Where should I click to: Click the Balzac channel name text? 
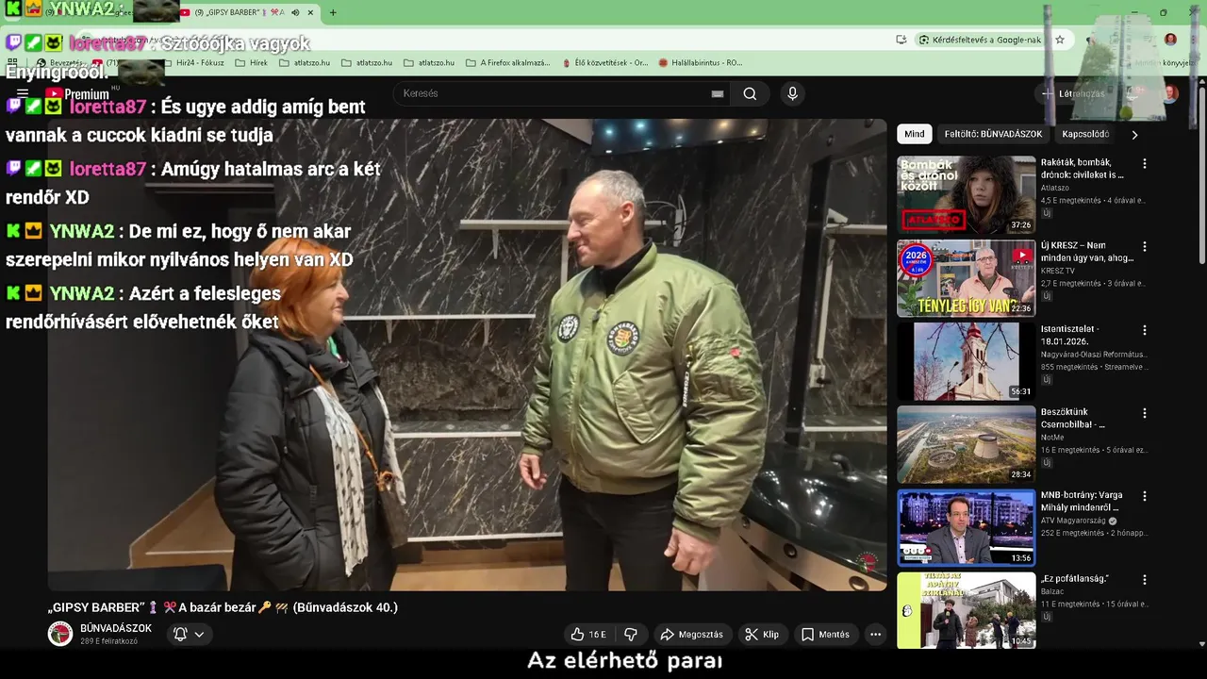(1052, 592)
